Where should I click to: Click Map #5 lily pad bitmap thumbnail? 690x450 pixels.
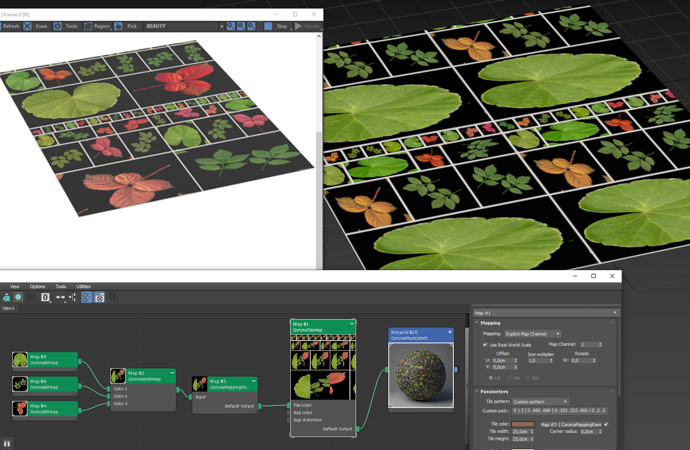point(20,360)
